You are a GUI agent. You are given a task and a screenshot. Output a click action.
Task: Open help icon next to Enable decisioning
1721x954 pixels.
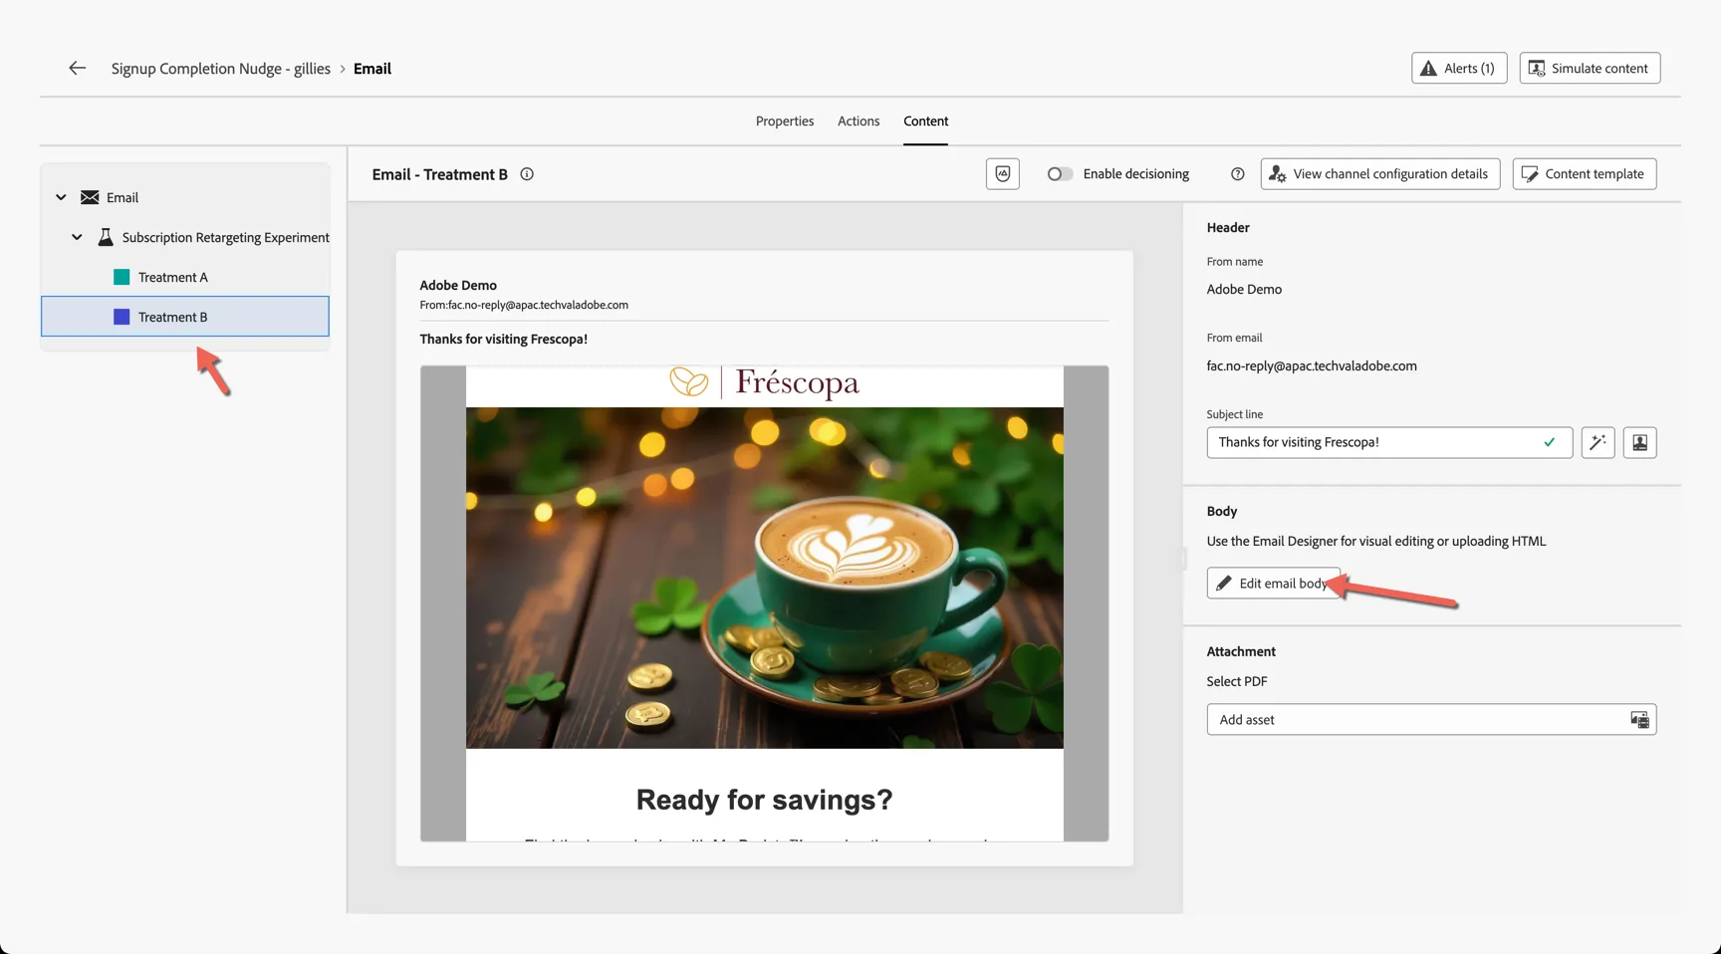1237,174
